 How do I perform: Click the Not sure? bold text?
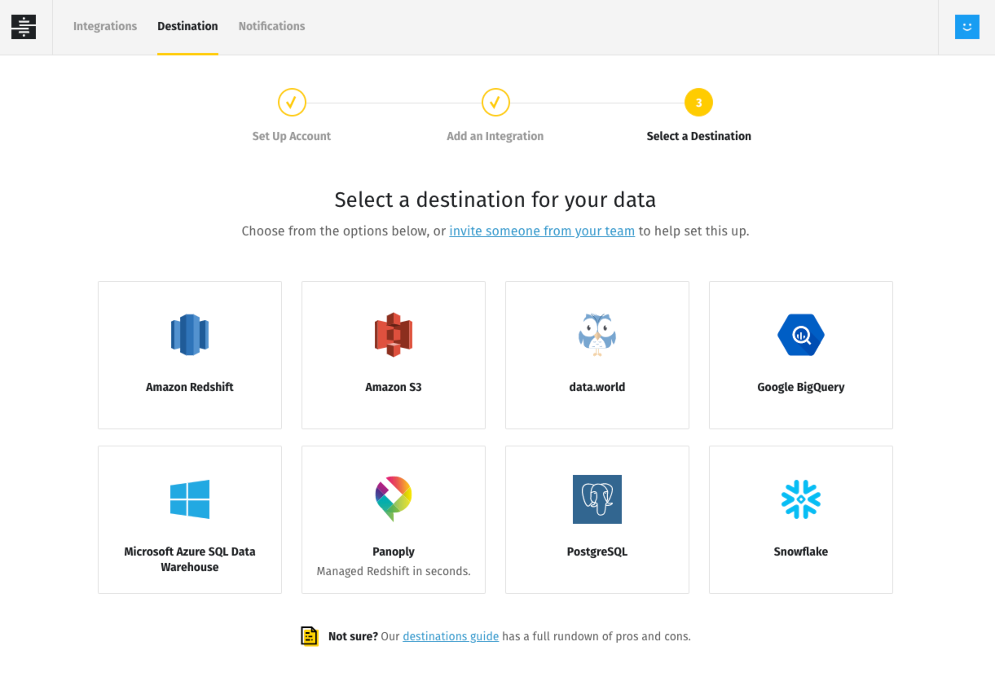(353, 636)
